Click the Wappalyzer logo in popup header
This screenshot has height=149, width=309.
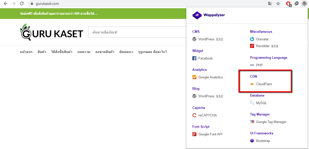[209, 15]
